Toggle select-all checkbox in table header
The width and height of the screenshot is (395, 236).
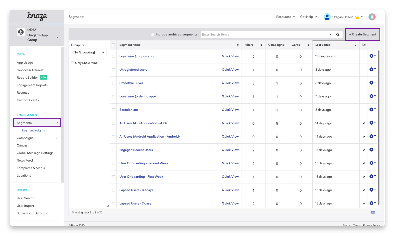pyautogui.click(x=113, y=45)
